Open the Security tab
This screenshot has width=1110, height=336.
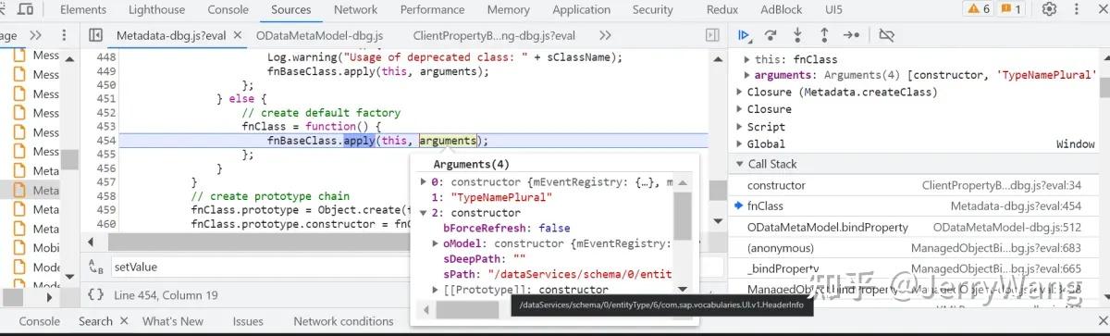652,9
